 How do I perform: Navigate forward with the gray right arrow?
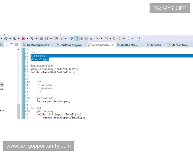[128, 38]
